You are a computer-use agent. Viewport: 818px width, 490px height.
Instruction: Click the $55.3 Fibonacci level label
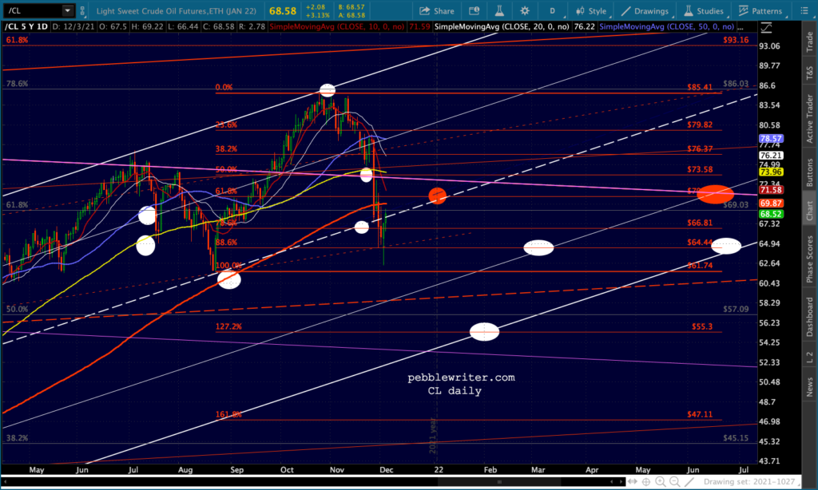pos(701,327)
